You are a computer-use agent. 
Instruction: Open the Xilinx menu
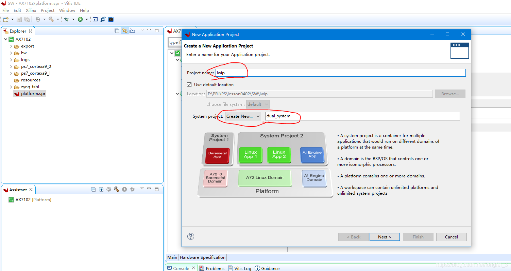point(31,11)
